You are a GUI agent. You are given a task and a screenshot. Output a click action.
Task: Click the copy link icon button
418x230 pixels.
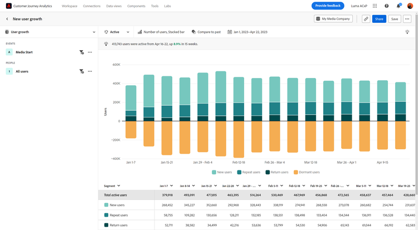[366, 19]
